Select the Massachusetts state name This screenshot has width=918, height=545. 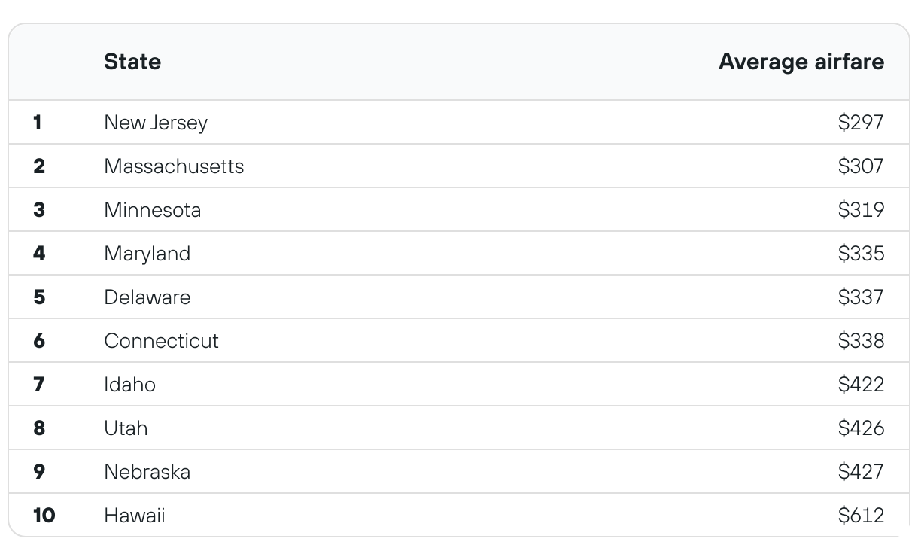(174, 166)
